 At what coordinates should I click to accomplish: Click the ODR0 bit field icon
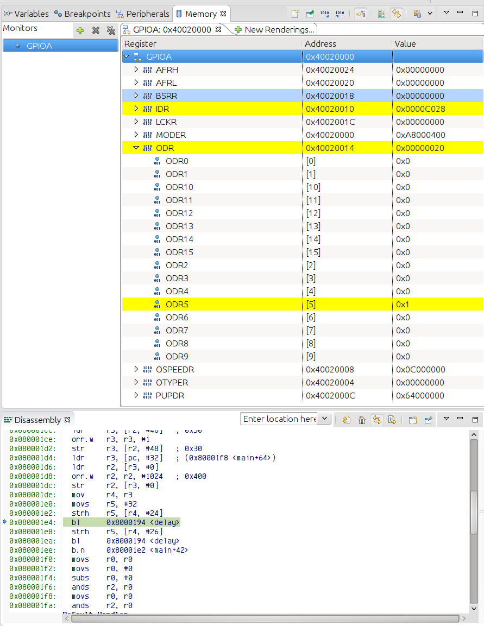tap(158, 161)
